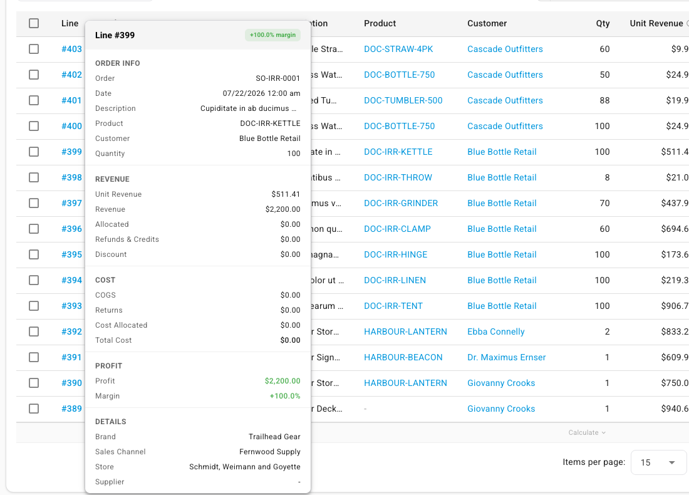This screenshot has height=495, width=689.
Task: Select row checkbox for line #399
Action: point(34,152)
